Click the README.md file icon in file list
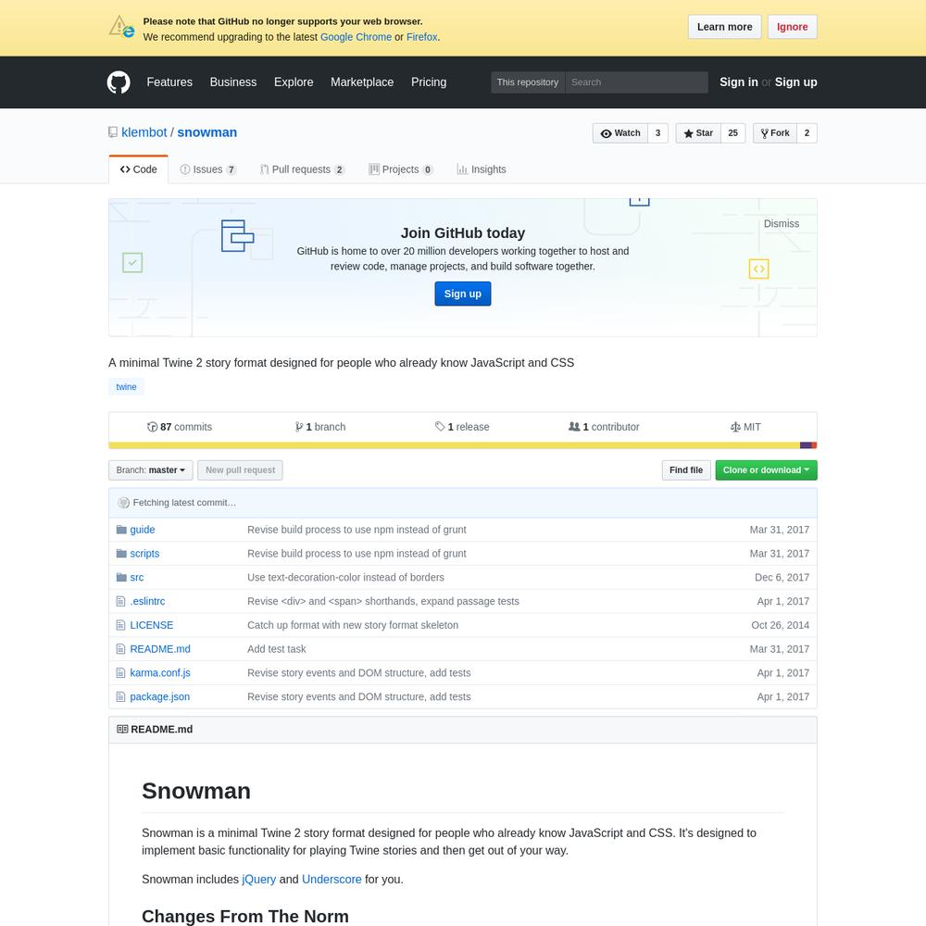Screen dimensions: 926x926 pos(120,649)
